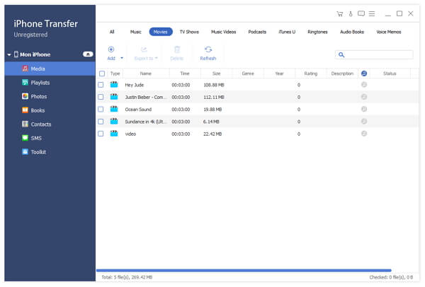The width and height of the screenshot is (425, 287).
Task: Click the grey status circle for Hey Jude
Action: tap(364, 85)
